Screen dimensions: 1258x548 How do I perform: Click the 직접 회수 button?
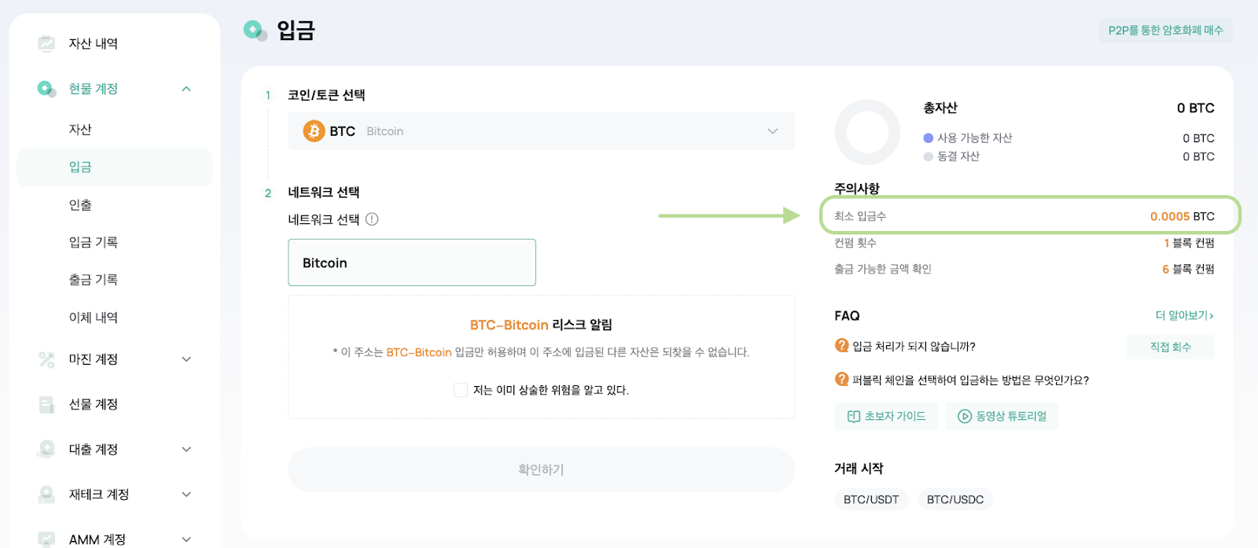click(1171, 347)
